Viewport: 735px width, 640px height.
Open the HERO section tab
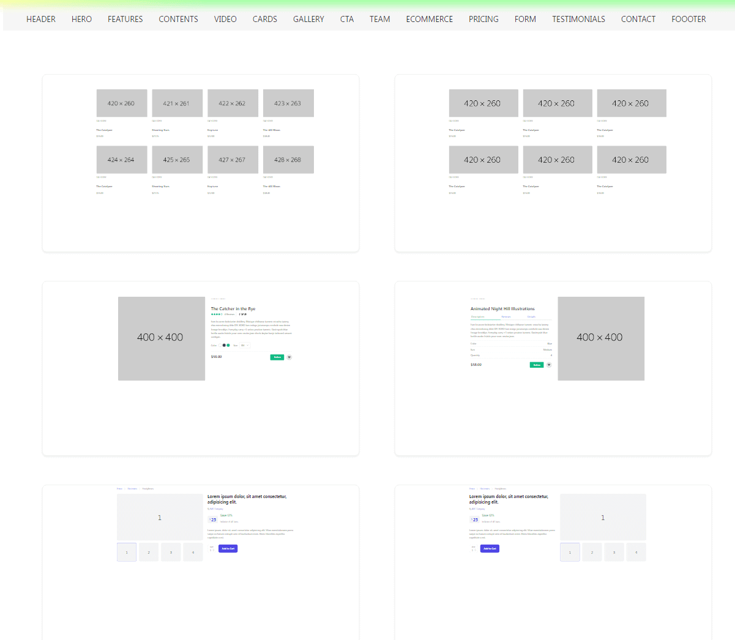pos(81,19)
